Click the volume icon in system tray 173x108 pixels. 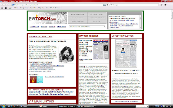point(164,106)
